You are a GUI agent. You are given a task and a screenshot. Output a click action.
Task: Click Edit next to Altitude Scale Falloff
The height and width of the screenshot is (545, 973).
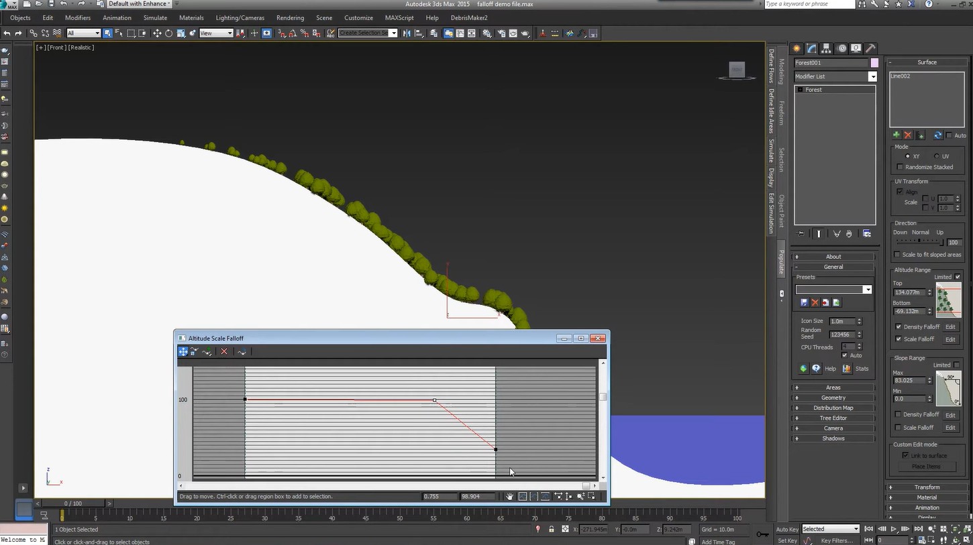pos(950,339)
